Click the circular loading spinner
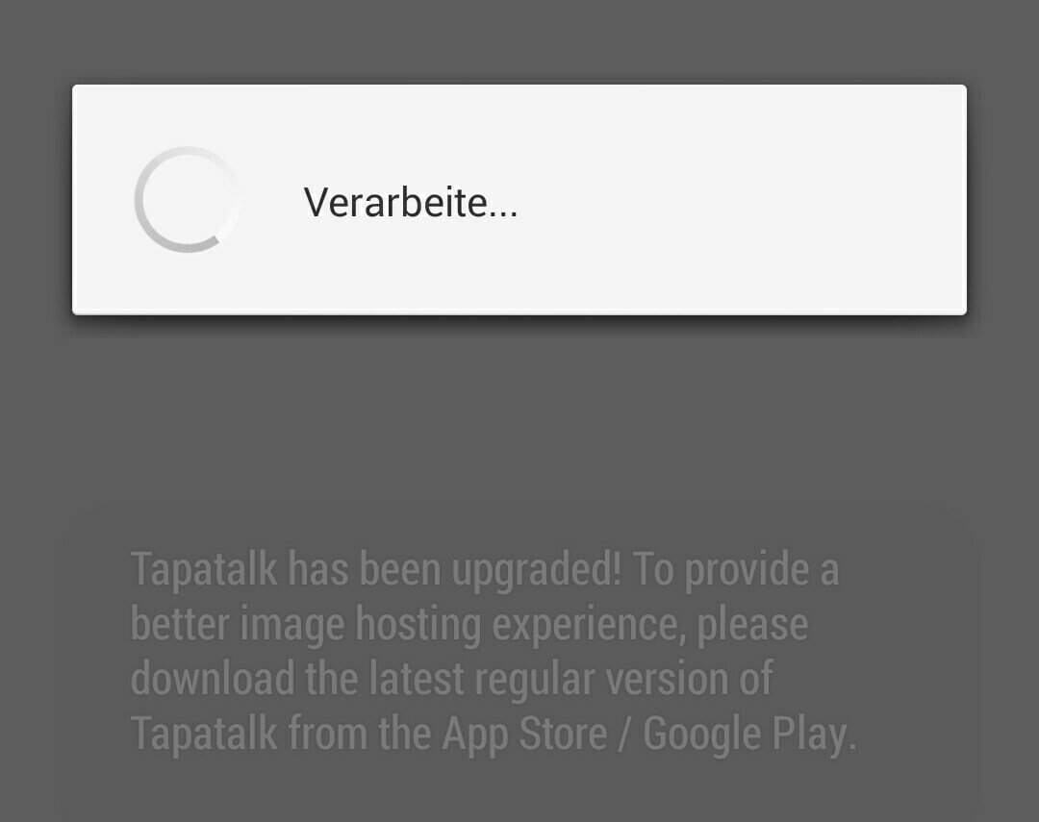Image resolution: width=1039 pixels, height=822 pixels. click(187, 199)
